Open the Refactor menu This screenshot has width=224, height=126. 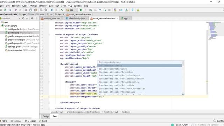point(43,6)
